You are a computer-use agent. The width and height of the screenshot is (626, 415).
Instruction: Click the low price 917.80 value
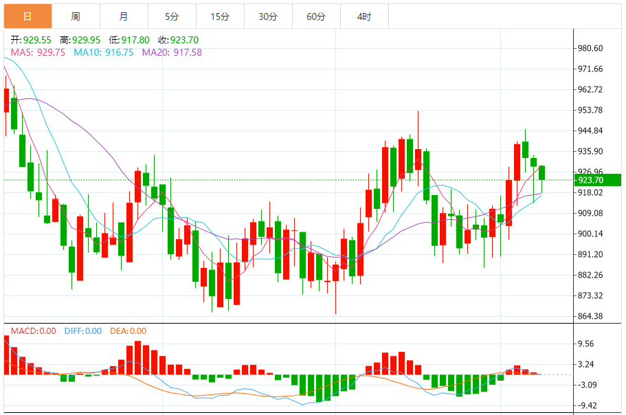(x=135, y=40)
